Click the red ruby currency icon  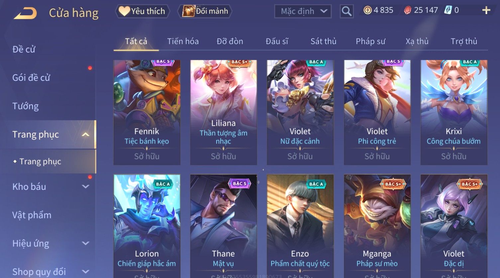(x=408, y=10)
